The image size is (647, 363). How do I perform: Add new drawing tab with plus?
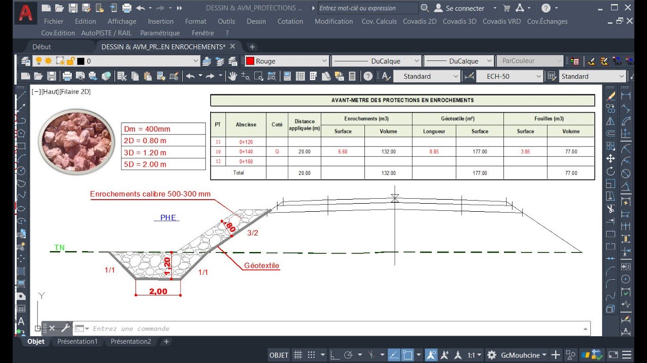coord(252,46)
